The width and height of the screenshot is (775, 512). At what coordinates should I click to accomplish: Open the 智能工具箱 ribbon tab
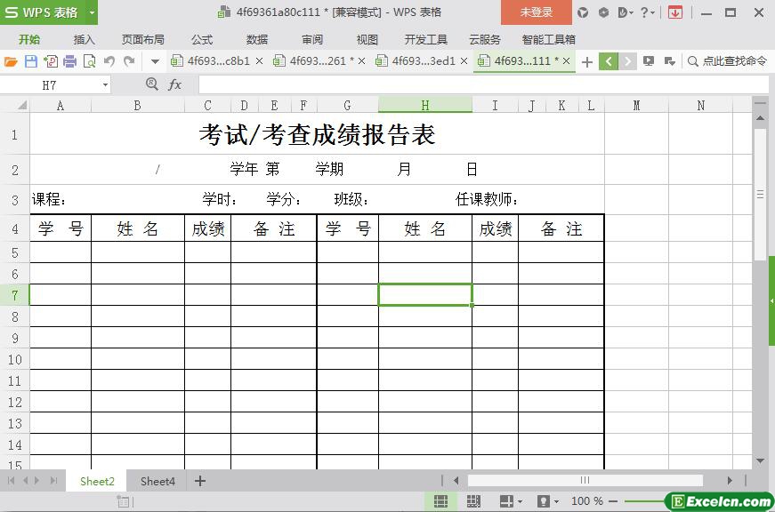(549, 39)
